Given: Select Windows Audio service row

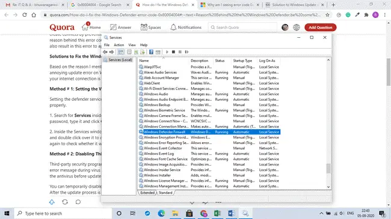Looking at the screenshot, I should (209, 94).
